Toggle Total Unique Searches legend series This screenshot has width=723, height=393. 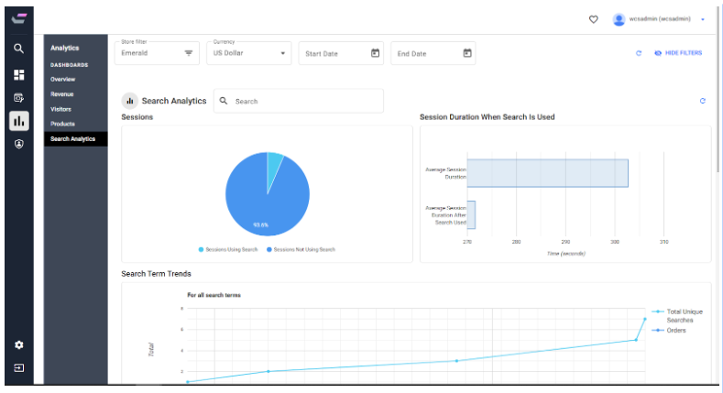(677, 316)
